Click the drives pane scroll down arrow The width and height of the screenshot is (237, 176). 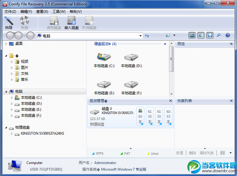[x=171, y=94]
